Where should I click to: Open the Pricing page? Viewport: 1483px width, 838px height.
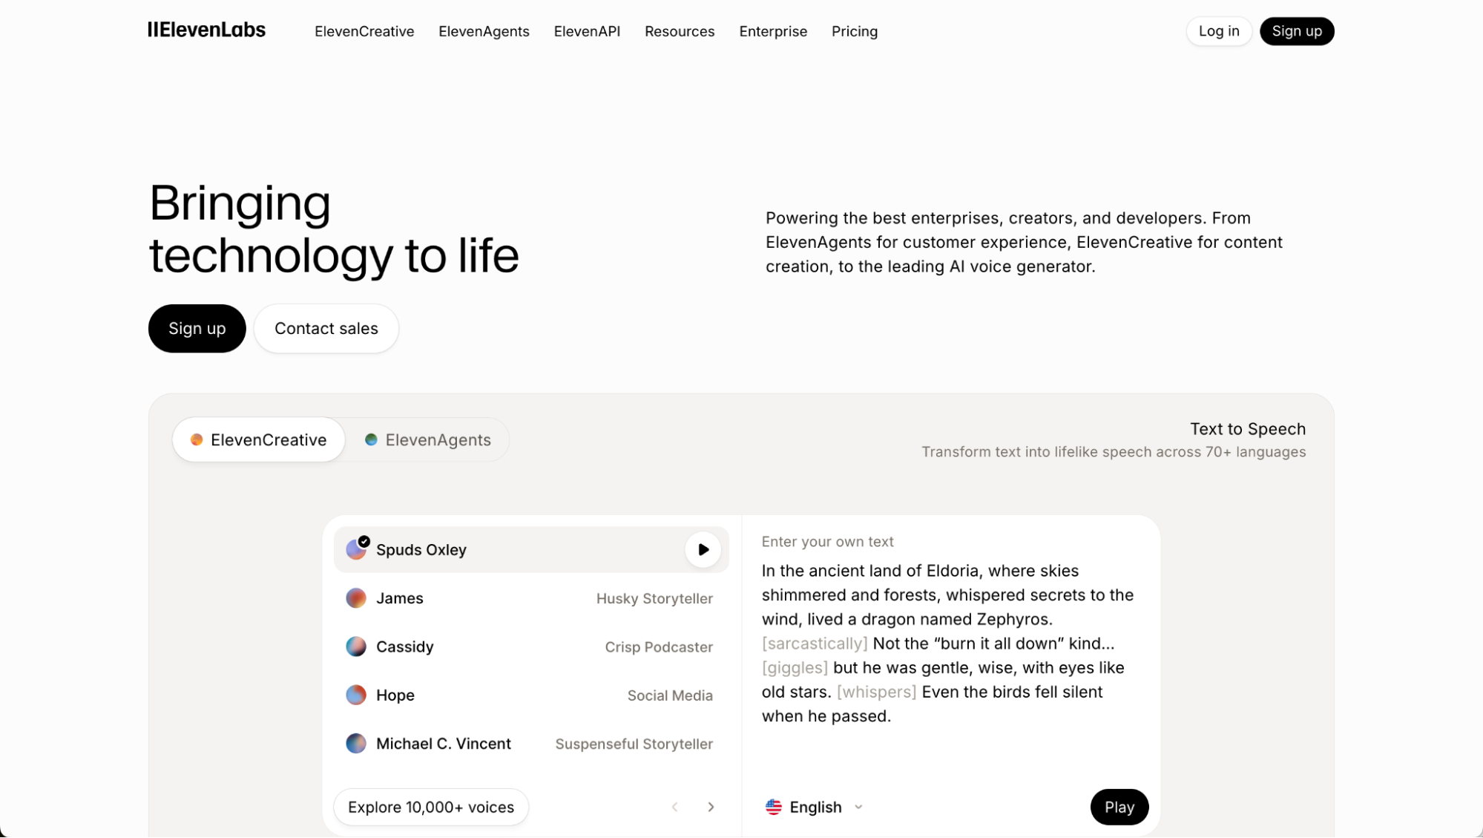[x=855, y=31]
